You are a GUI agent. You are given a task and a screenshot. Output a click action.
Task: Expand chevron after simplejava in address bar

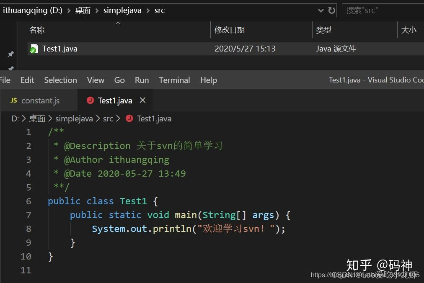click(148, 10)
